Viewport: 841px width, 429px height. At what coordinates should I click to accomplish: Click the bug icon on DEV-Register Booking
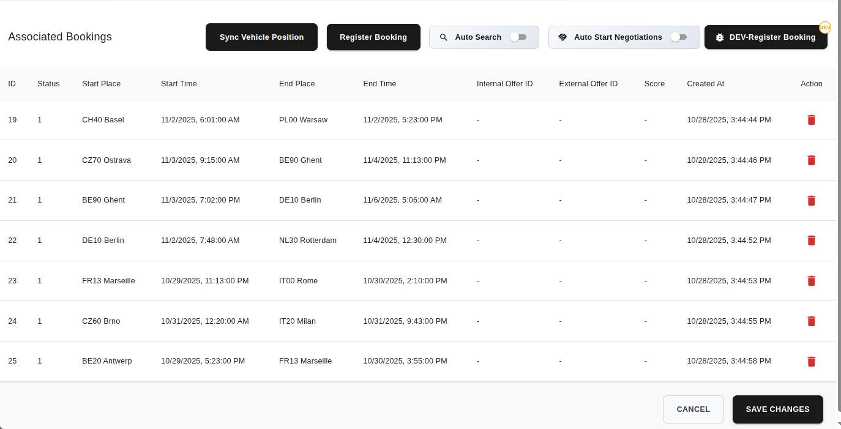coord(719,37)
